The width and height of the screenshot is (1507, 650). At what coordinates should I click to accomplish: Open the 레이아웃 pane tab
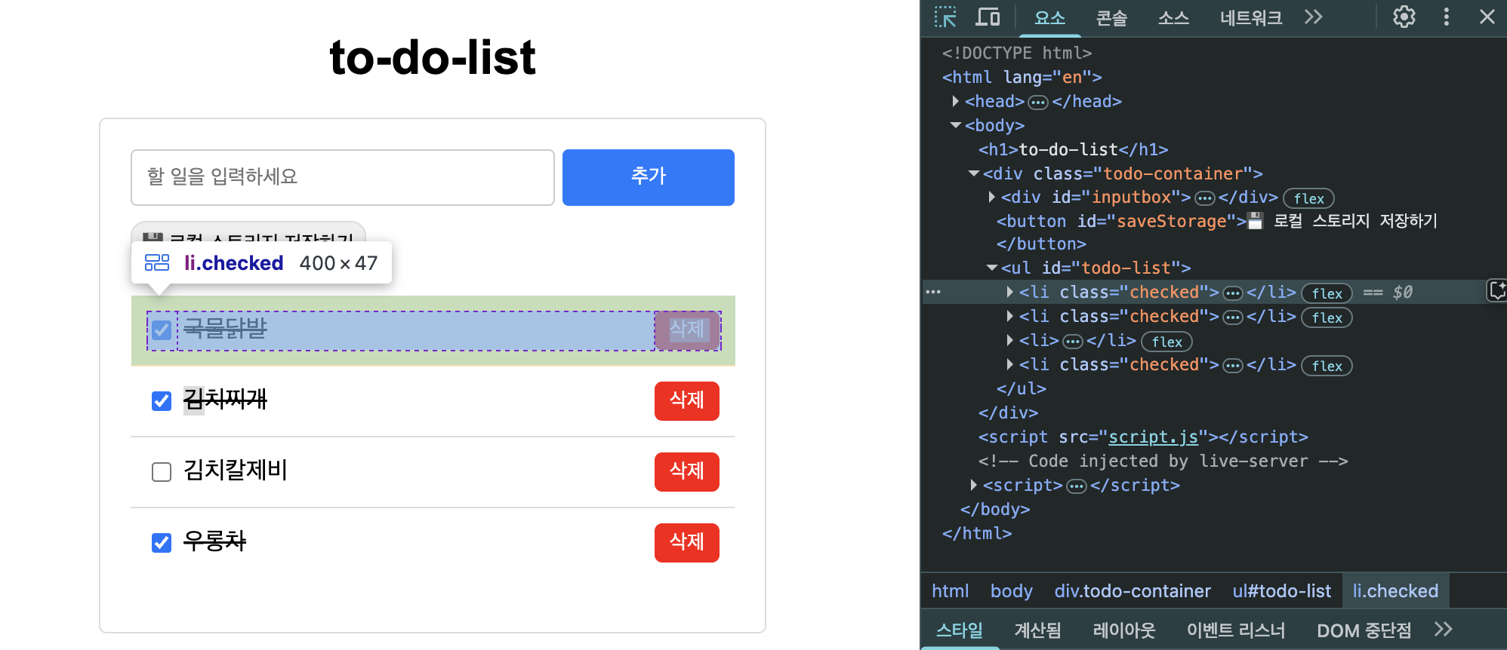(x=1124, y=630)
